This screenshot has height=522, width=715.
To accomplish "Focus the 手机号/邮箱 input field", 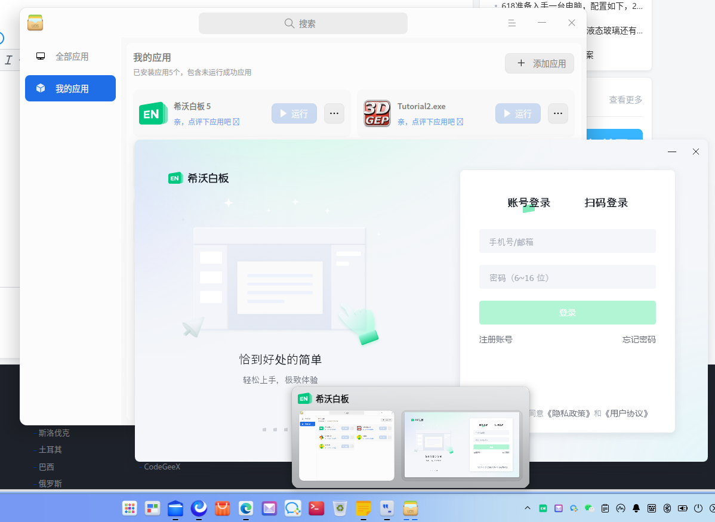I will [567, 241].
